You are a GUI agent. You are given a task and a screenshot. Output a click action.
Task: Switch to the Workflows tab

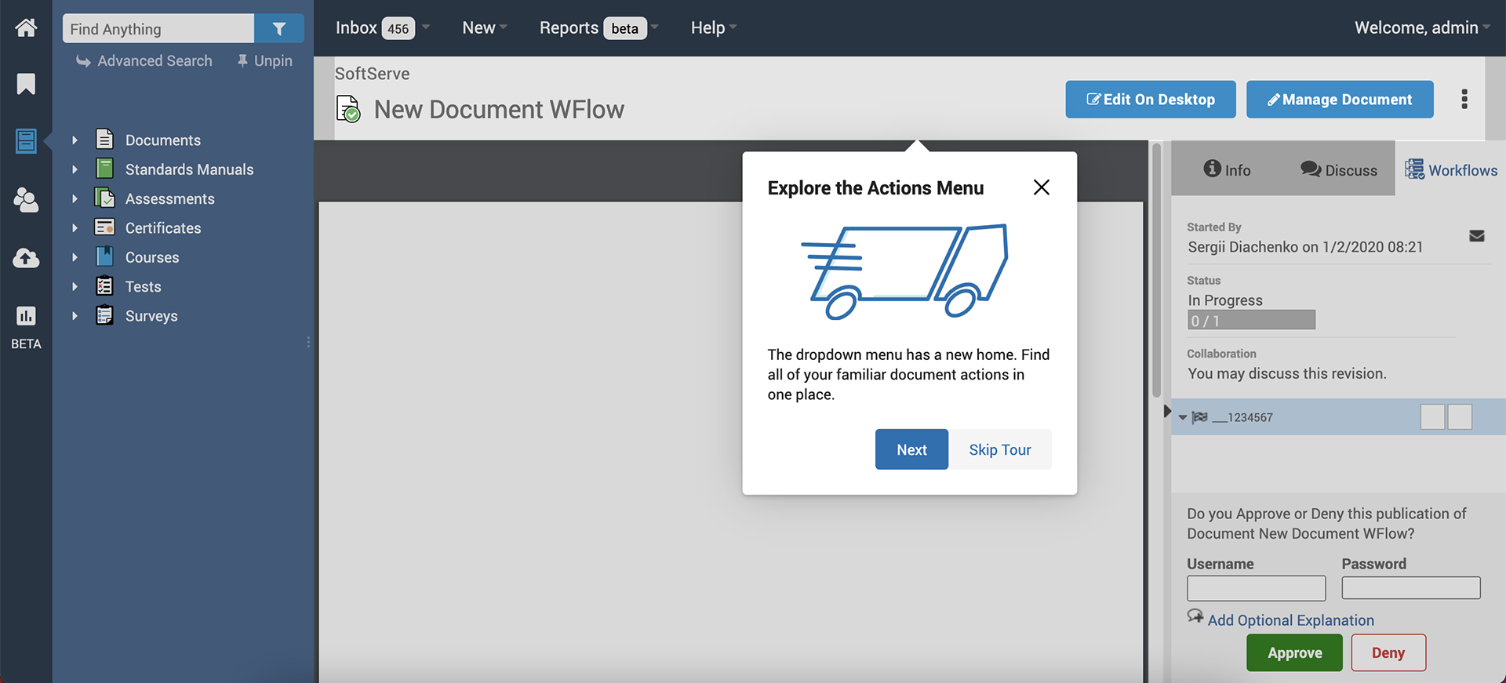[1451, 169]
